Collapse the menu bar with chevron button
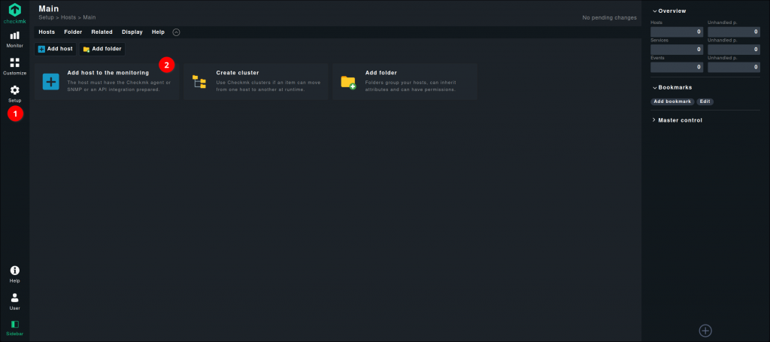Screen dimensions: 770x342 176,32
